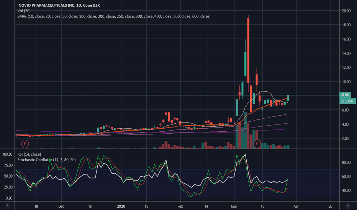Viewport: 357px width, 210px height.
Task: Click the 40.00 stochastic scale label
Action: tap(346, 190)
